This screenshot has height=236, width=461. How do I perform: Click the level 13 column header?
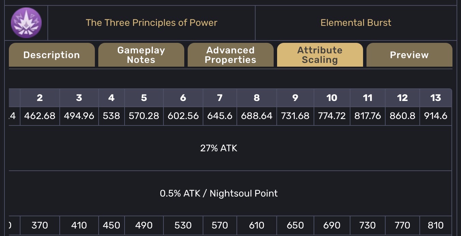[435, 98]
